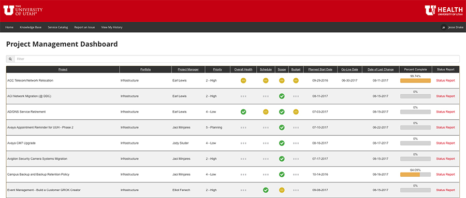Click Campus Backup scope green check
466x198 pixels.
[x=282, y=174]
